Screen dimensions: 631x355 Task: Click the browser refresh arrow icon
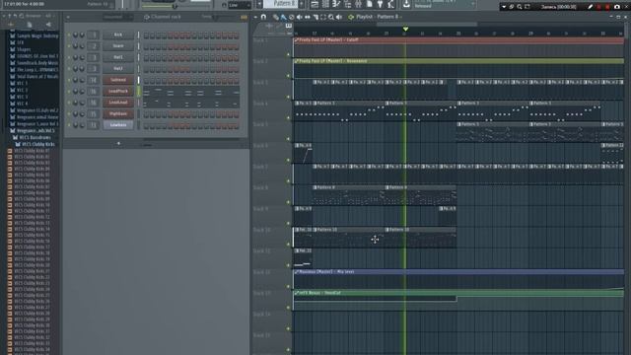pyautogui.click(x=16, y=16)
